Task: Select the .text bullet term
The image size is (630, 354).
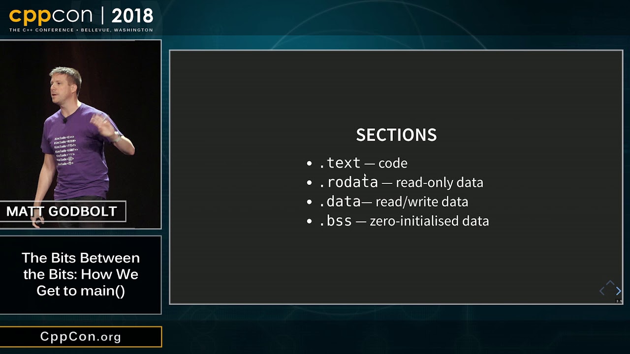Action: click(x=340, y=163)
